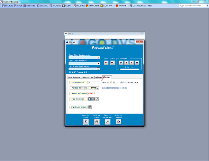Preview the client file (Fișa clientului)
The image size is (209, 161).
coord(90,99)
